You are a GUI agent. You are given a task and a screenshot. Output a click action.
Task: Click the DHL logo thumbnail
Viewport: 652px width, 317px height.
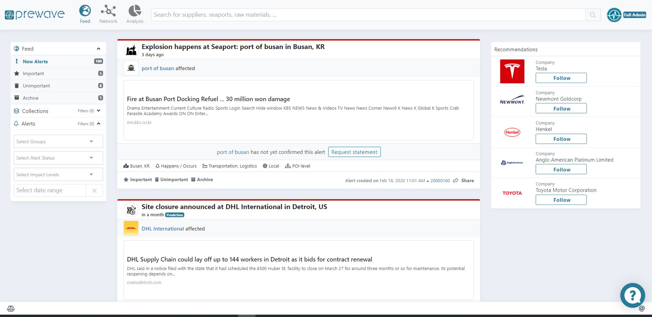tap(131, 228)
